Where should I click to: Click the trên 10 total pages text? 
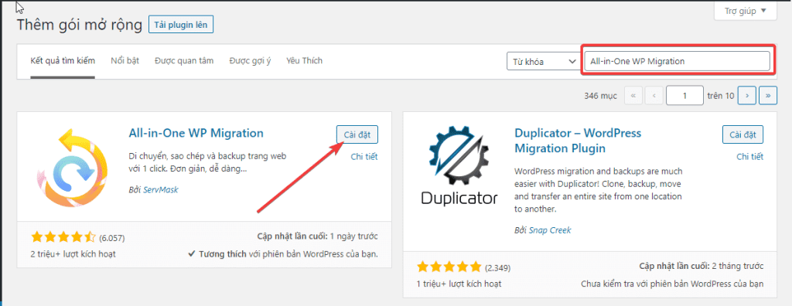point(721,96)
